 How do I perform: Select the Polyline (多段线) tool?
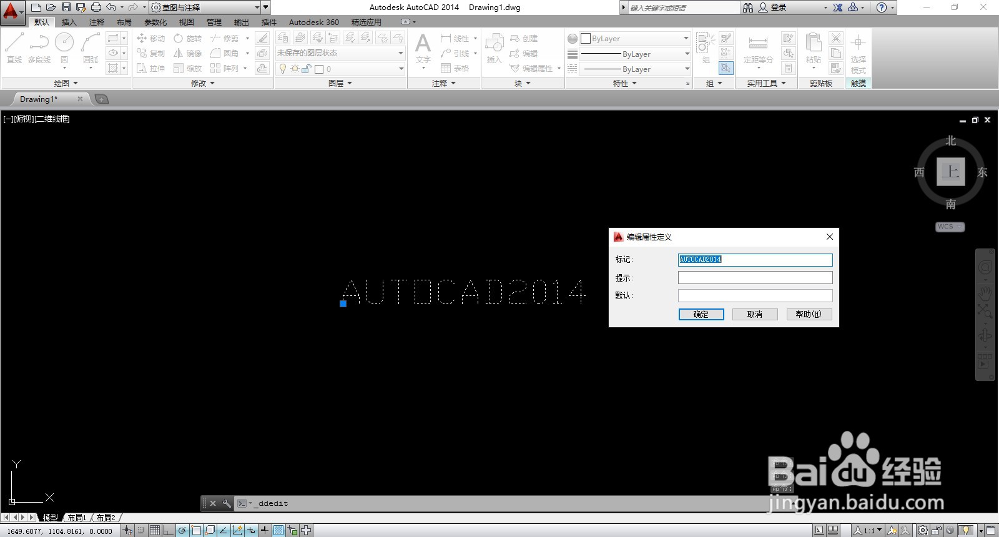[39, 48]
